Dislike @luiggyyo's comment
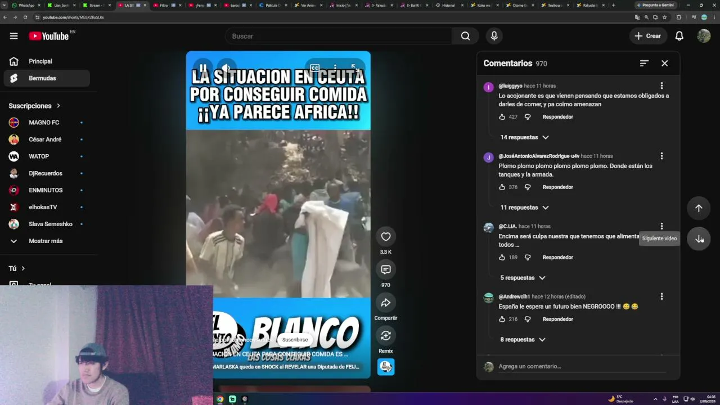 coord(528,117)
